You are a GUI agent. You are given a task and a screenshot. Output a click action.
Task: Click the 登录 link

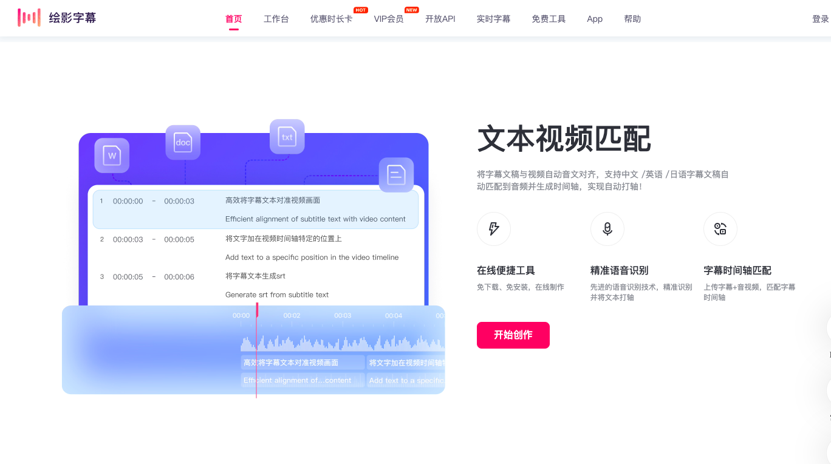tap(819, 18)
